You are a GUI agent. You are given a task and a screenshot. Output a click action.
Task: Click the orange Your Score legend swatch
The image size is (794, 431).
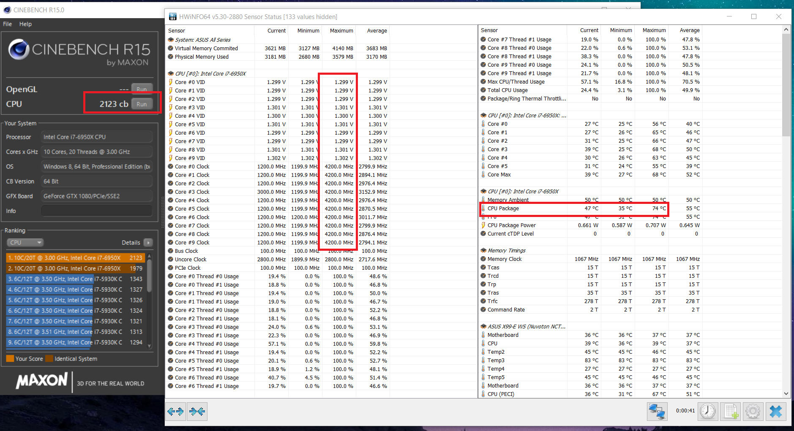[10, 358]
